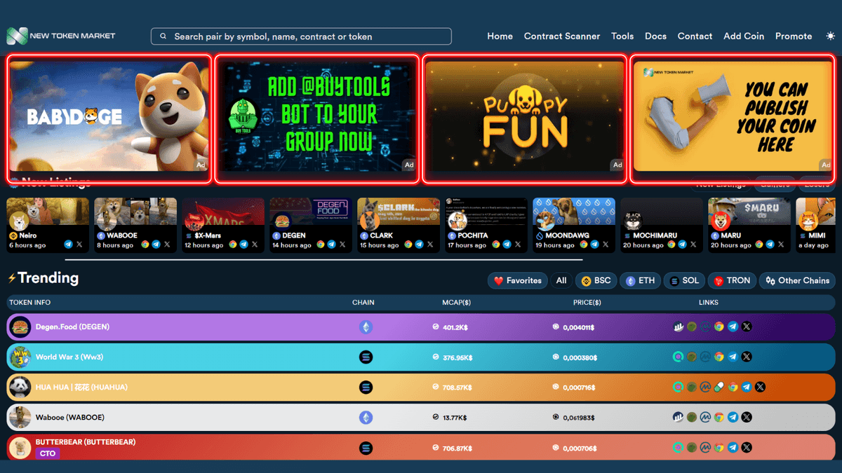The height and width of the screenshot is (473, 842).
Task: Open website link in Wabooe row
Action: point(719,417)
